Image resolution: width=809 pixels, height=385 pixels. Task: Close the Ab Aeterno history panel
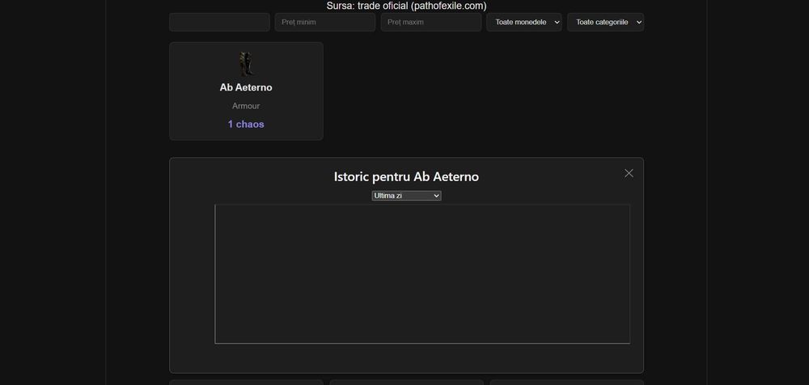click(x=629, y=173)
